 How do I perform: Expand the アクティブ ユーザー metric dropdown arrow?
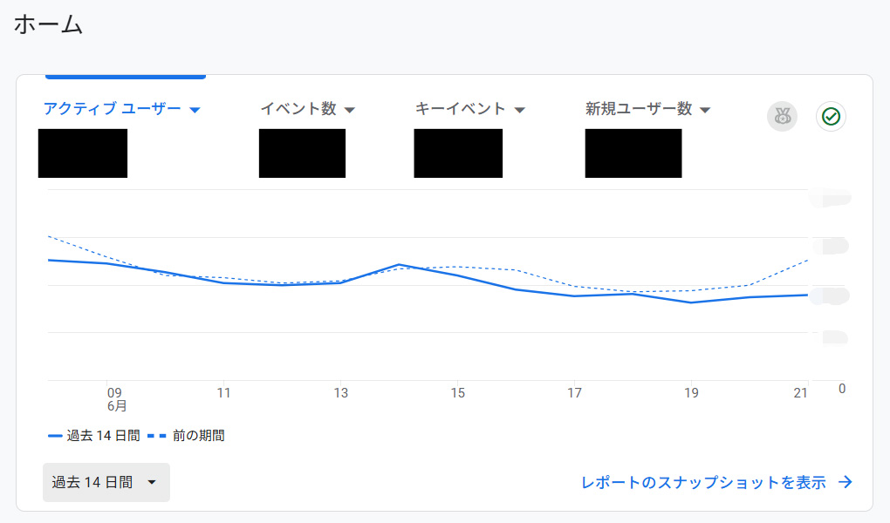click(x=195, y=110)
